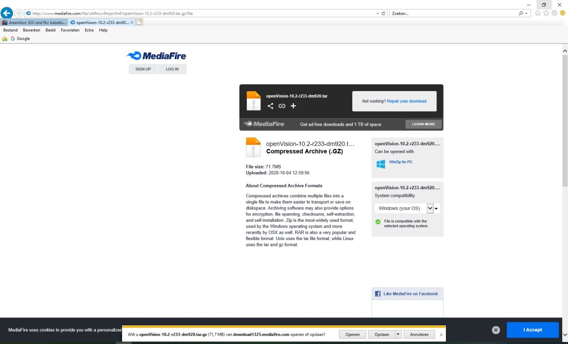The image size is (568, 344).
Task: Click the Repair your download link
Action: (406, 101)
